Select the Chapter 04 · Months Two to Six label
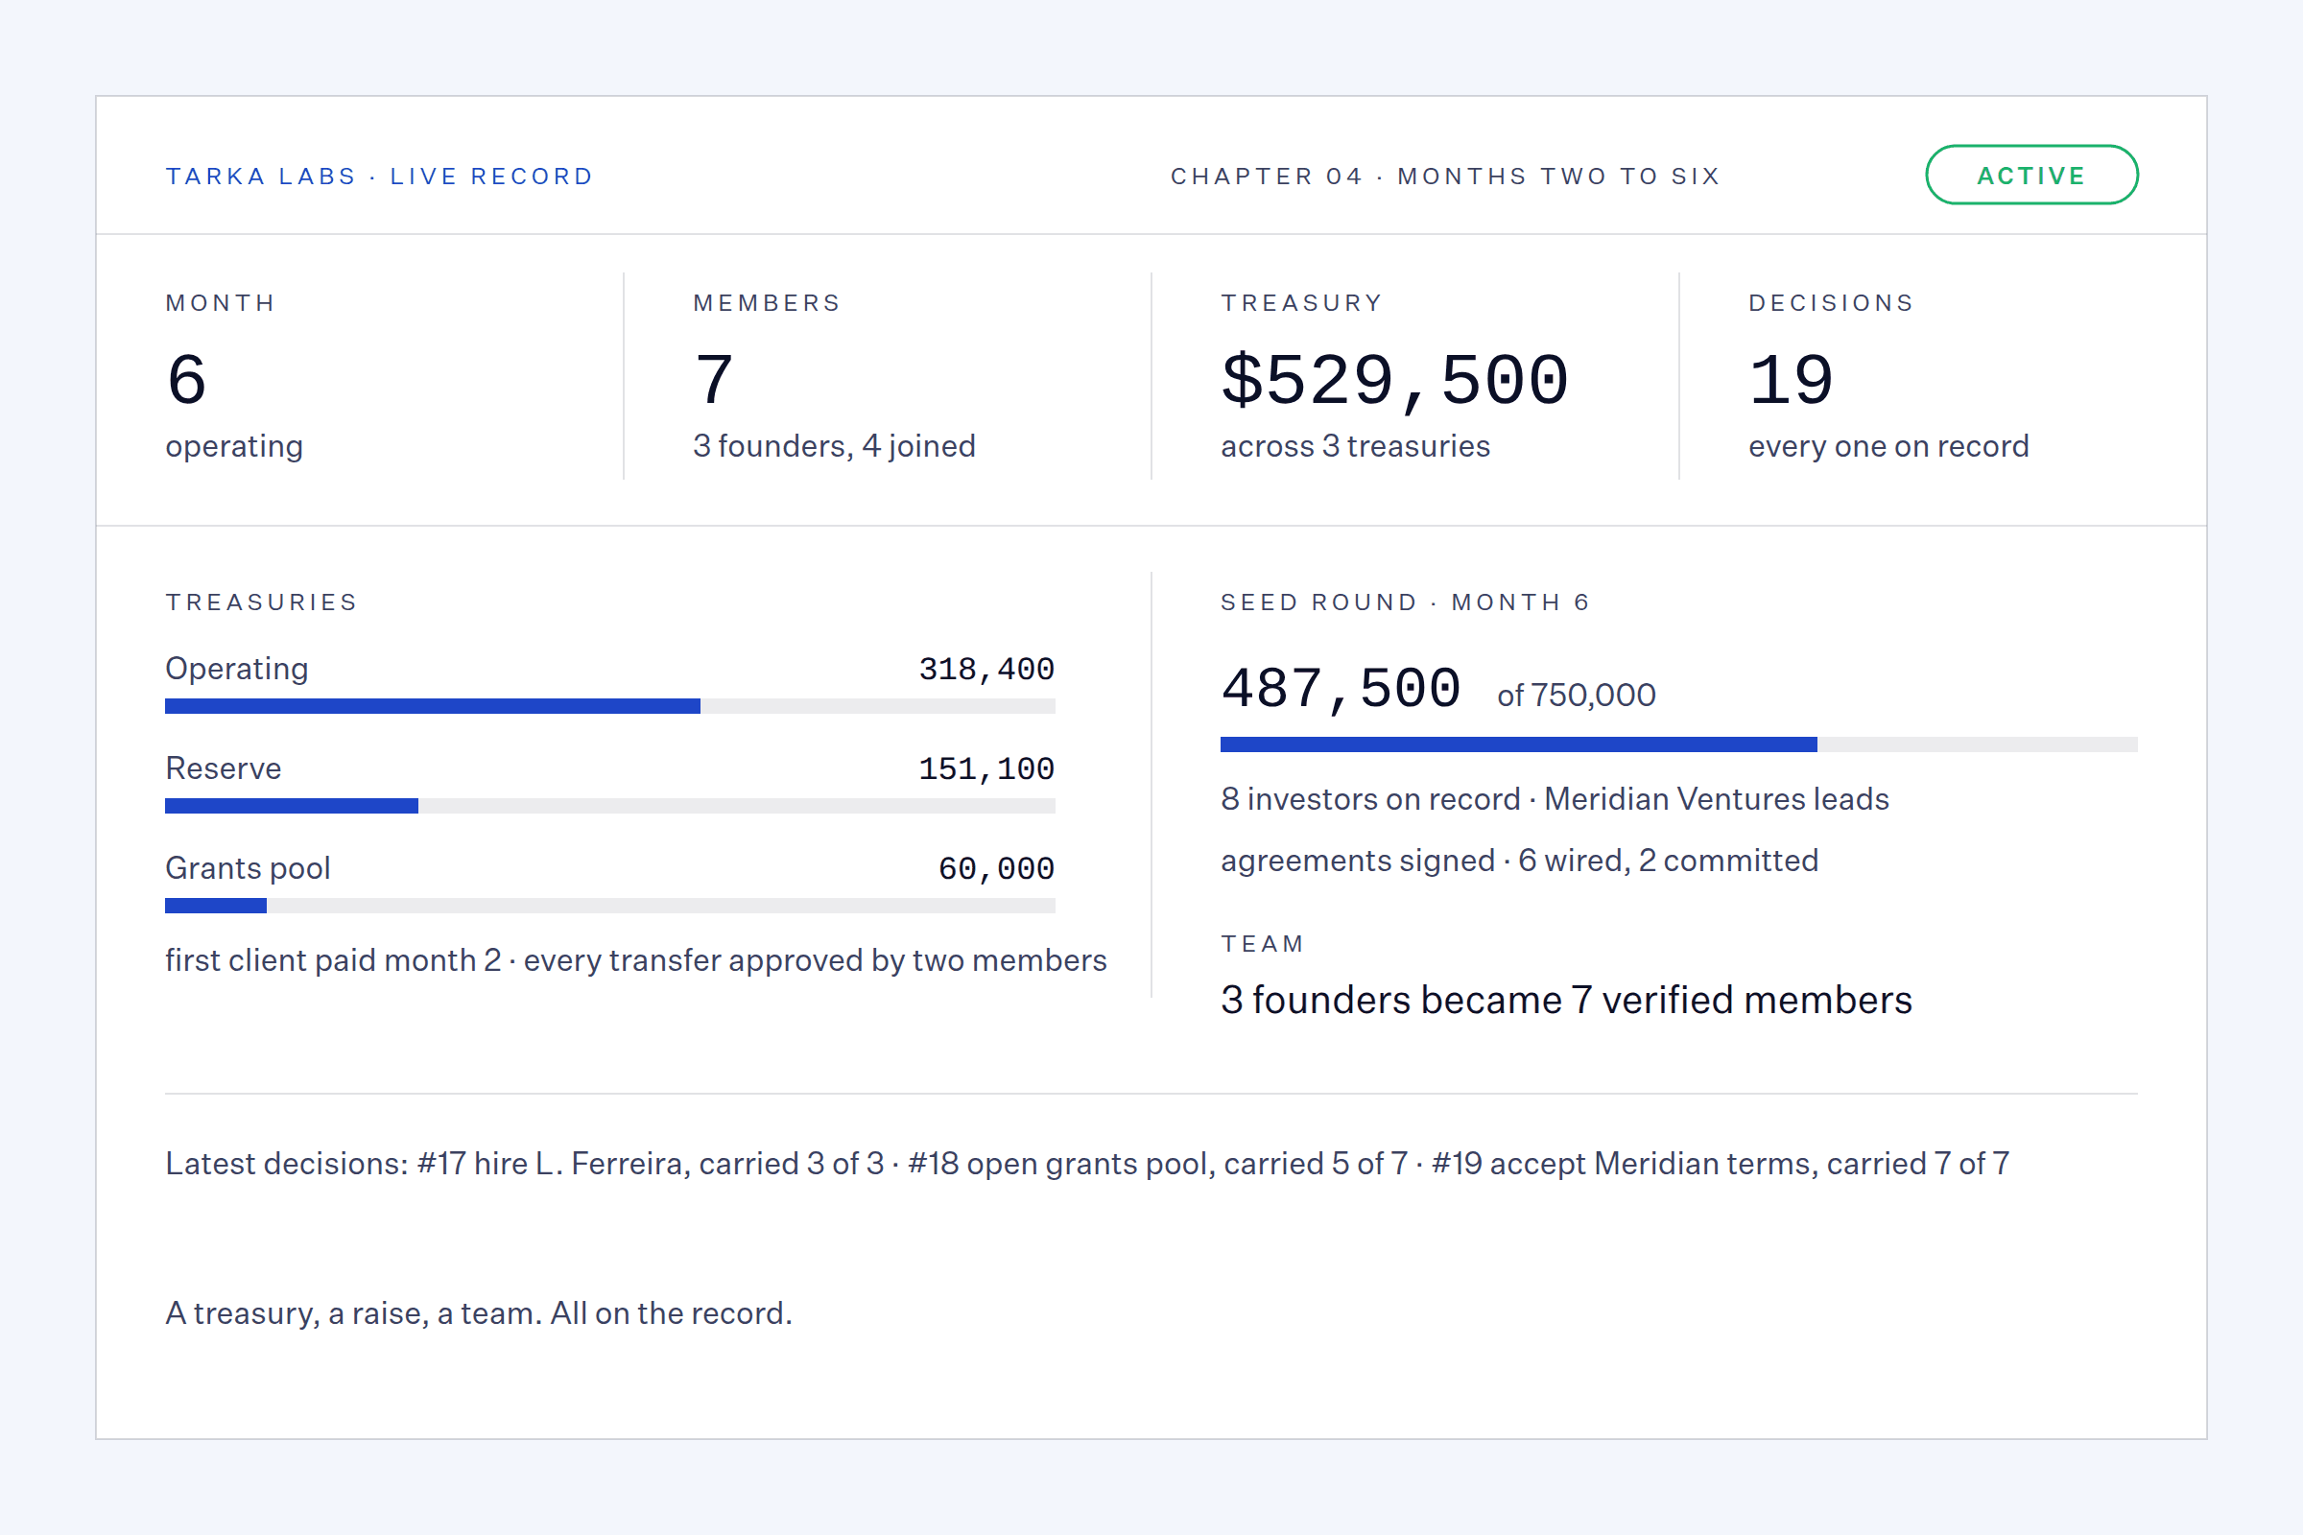 point(1445,177)
